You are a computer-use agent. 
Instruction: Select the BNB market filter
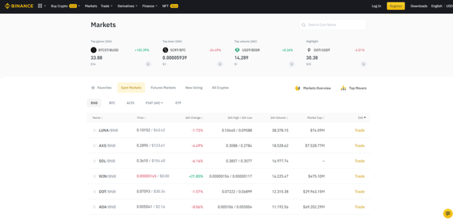coord(94,103)
